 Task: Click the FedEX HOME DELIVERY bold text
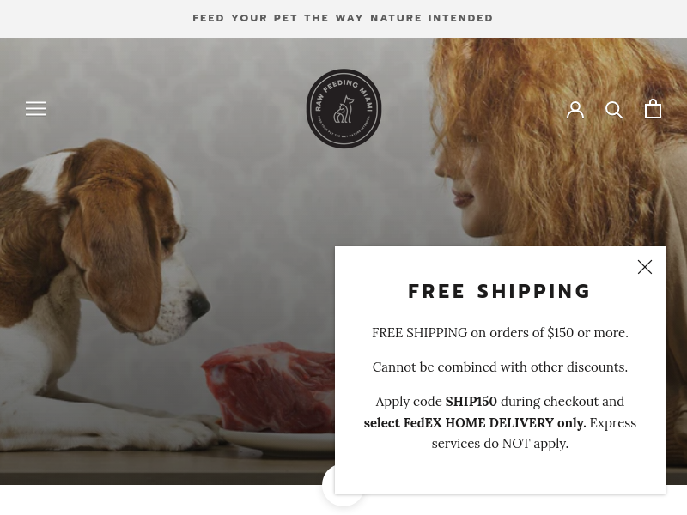475,423
